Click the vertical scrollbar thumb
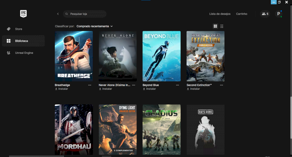 [x=291, y=117]
